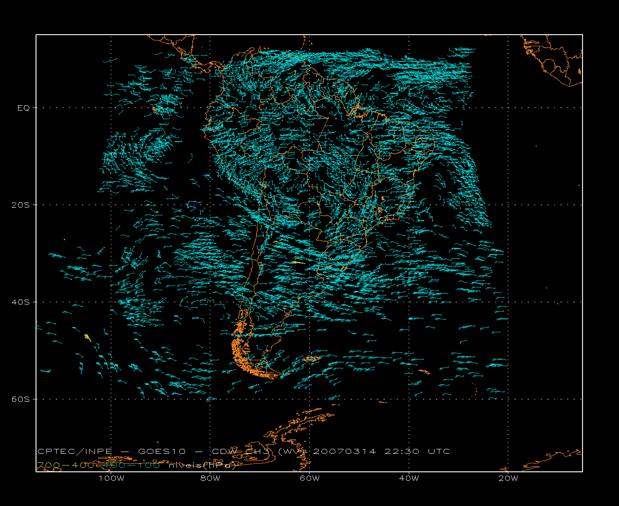
Task: Click the 22:30 UTC time text
Action: (x=417, y=451)
